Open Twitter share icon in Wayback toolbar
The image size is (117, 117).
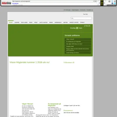(x=115, y=4)
